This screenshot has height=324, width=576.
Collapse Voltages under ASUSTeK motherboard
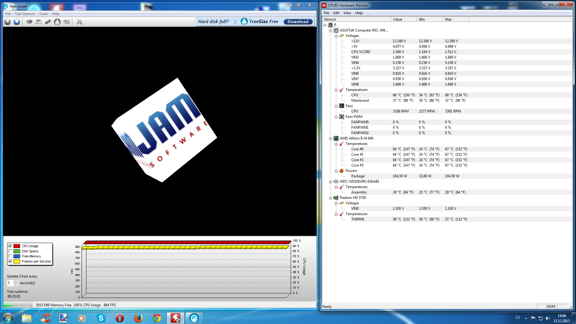pyautogui.click(x=336, y=36)
